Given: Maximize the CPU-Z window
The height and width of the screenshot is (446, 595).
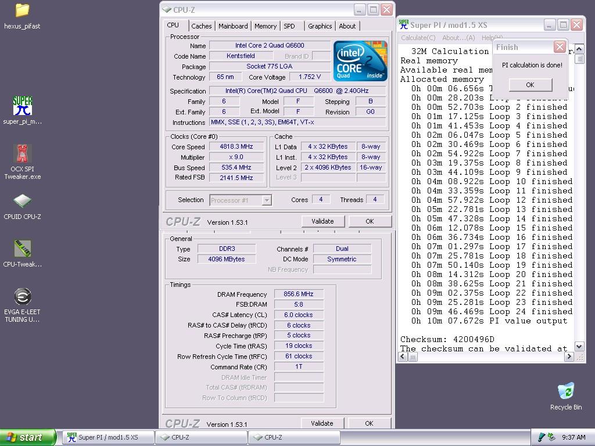Looking at the screenshot, I should (374, 9).
